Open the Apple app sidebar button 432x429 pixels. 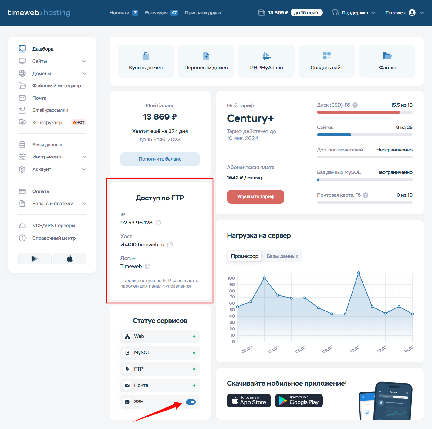click(x=69, y=259)
